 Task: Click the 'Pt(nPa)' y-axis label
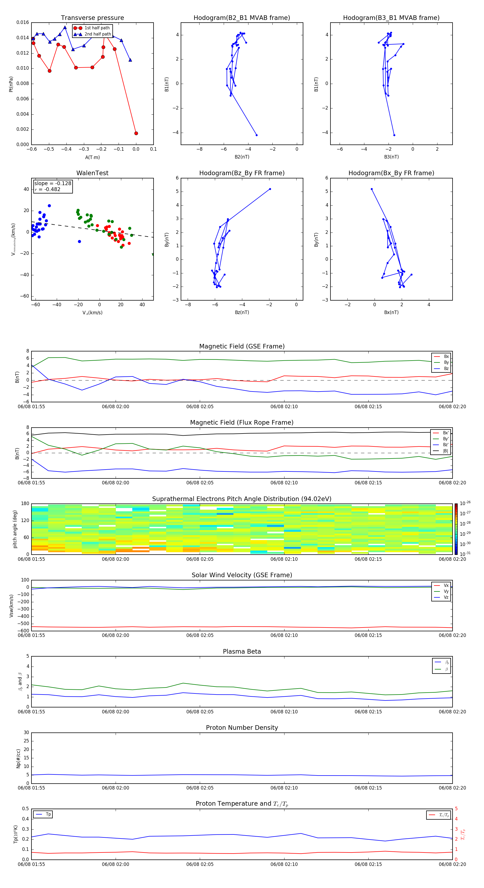(11, 84)
